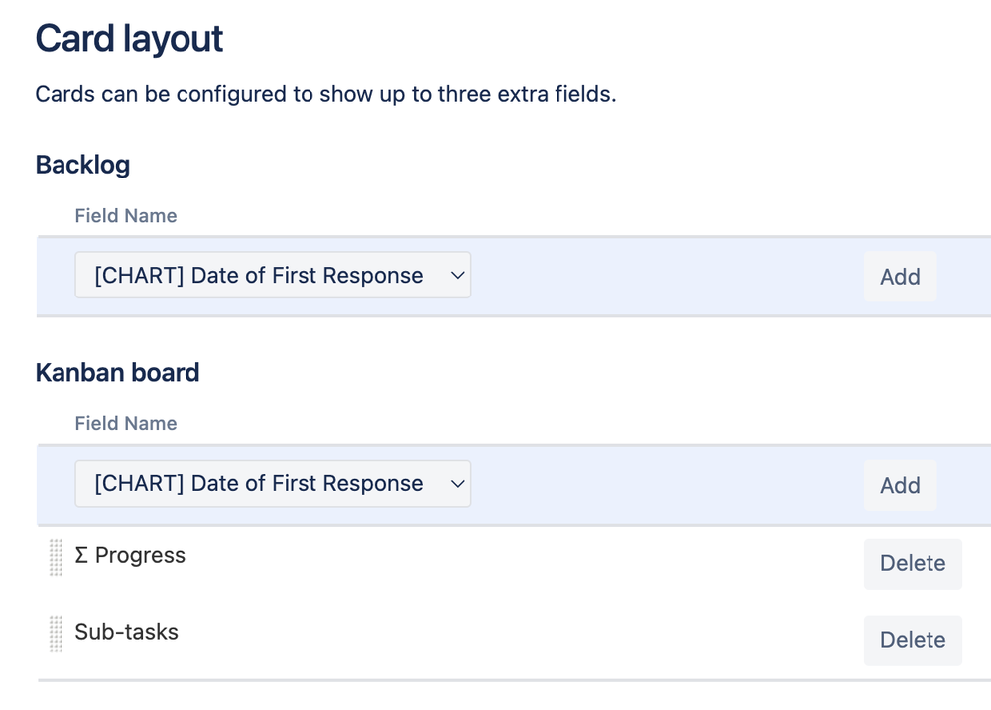Expand the [CHART] Date of First Response selector
The image size is (991, 710).
tap(273, 275)
